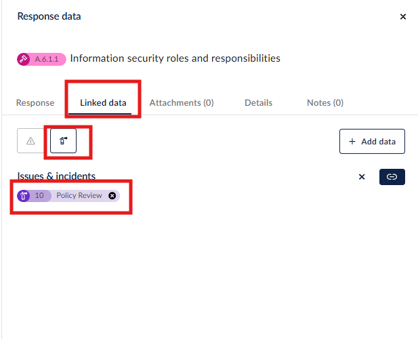Click the purple extinguisher icon on Policy Review chip
Image resolution: width=418 pixels, height=339 pixels.
coord(24,196)
